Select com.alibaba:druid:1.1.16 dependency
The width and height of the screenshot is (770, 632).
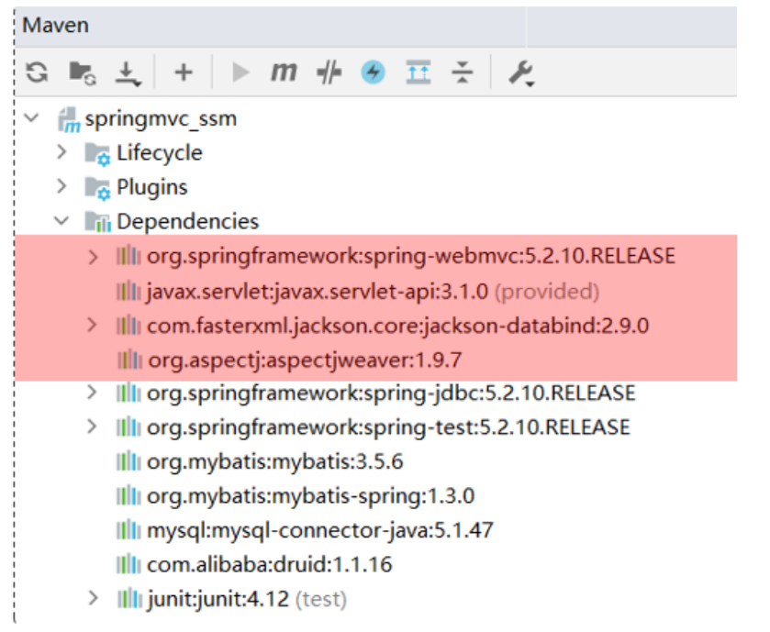(x=269, y=565)
